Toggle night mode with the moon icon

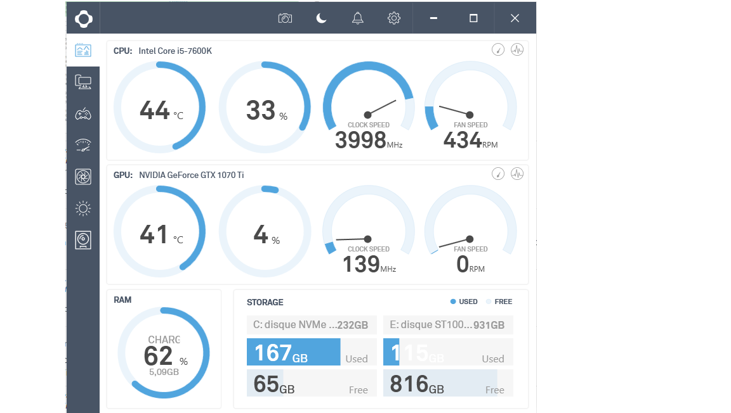322,18
